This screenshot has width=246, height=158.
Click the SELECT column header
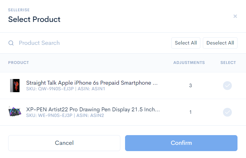(x=228, y=63)
